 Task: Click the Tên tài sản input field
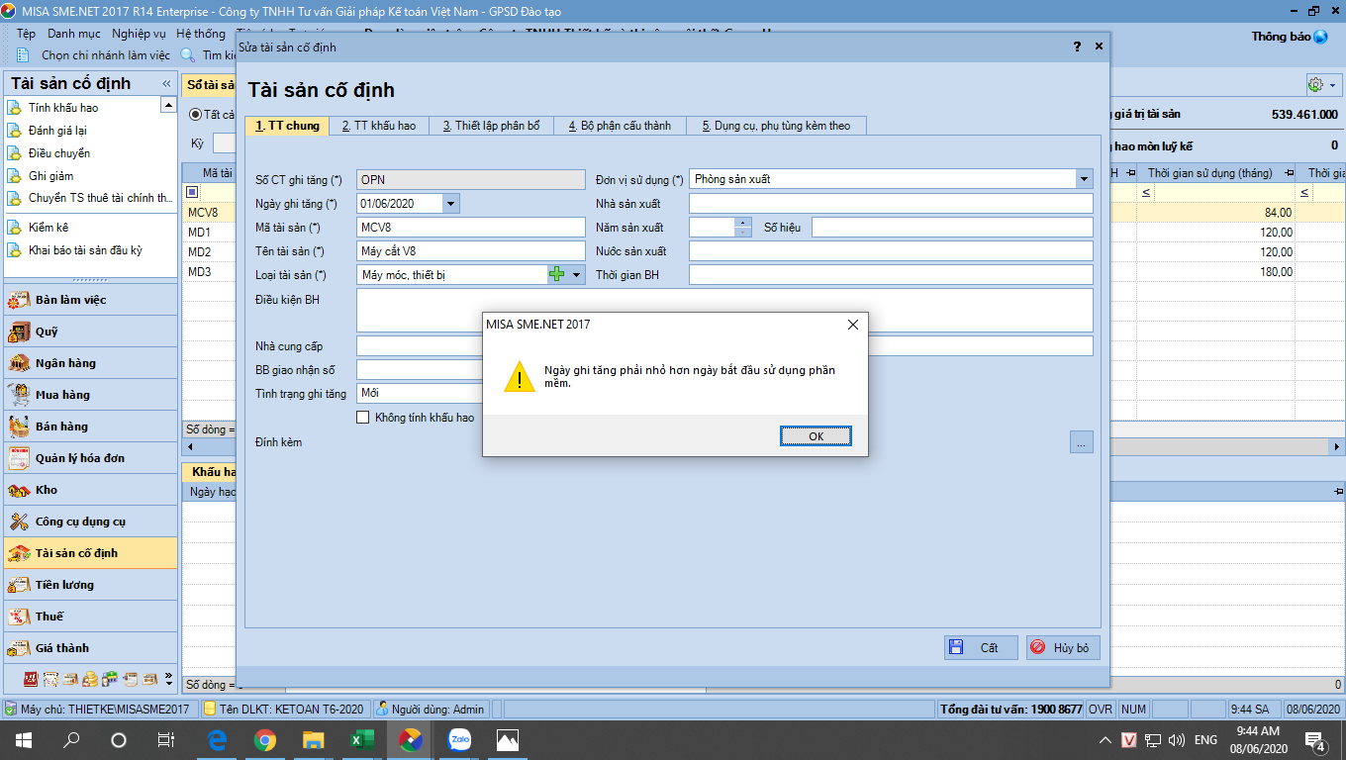[x=470, y=251]
